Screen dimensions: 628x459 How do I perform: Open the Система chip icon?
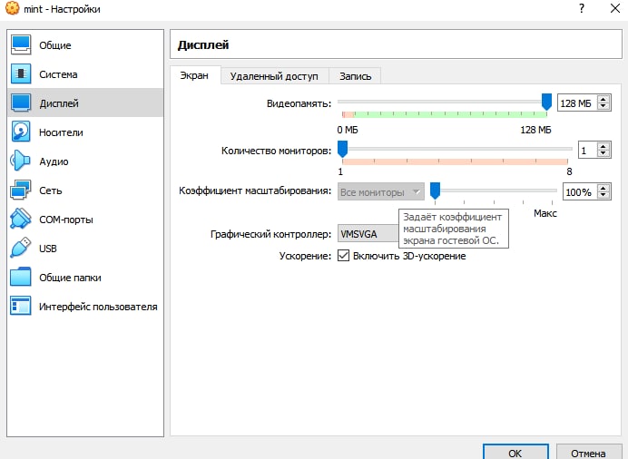(x=21, y=74)
